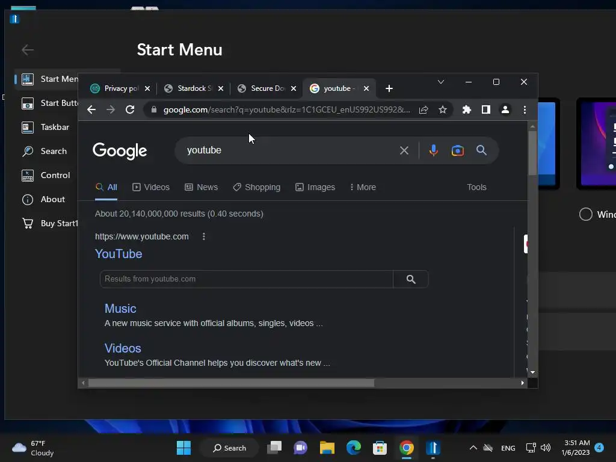Show hidden system tray icons
Image resolution: width=616 pixels, height=462 pixels.
[x=473, y=448]
